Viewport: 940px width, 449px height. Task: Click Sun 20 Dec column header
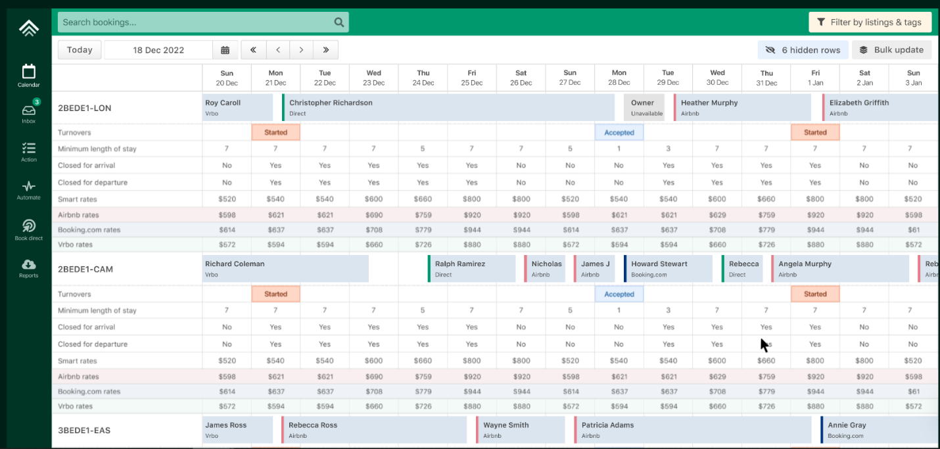pyautogui.click(x=227, y=78)
